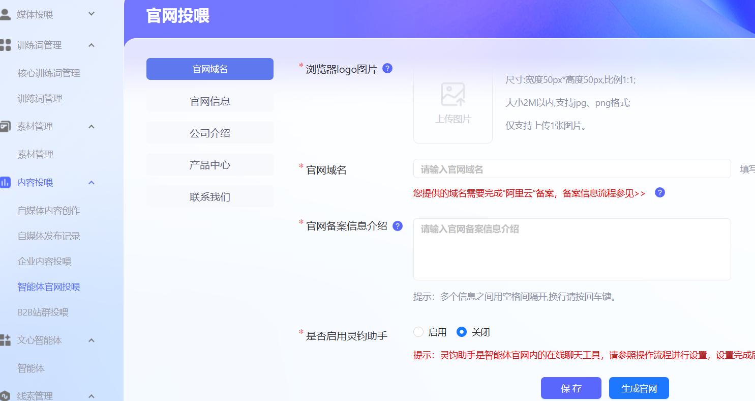This screenshot has height=401, width=755.
Task: Click the 生成官网 button
Action: point(639,388)
